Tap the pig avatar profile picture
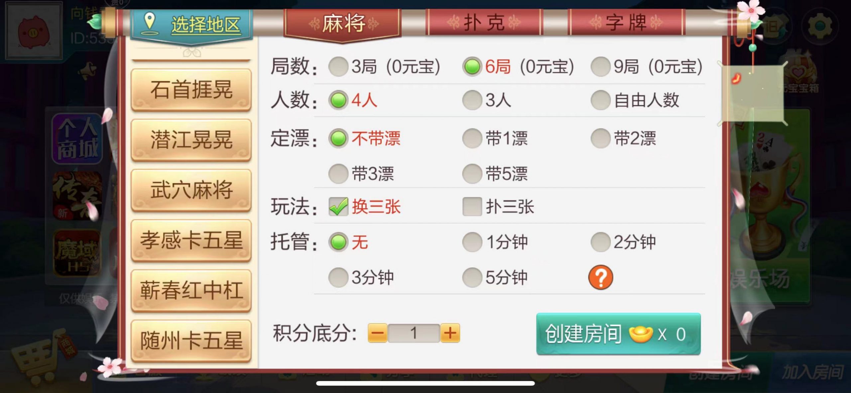The height and width of the screenshot is (393, 851). click(x=33, y=31)
